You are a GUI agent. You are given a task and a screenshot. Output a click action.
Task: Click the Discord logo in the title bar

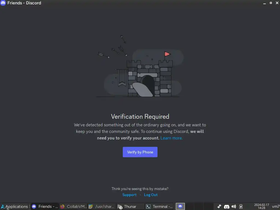pyautogui.click(x=3, y=3)
